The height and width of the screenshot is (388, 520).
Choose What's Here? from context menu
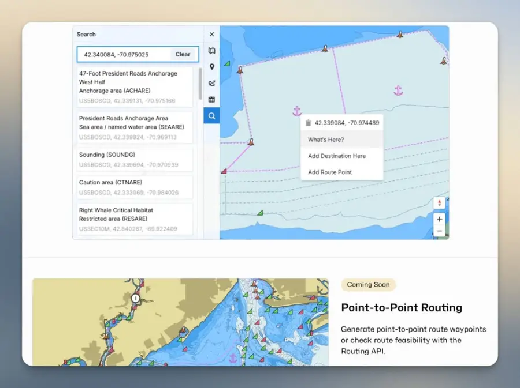[342, 140]
